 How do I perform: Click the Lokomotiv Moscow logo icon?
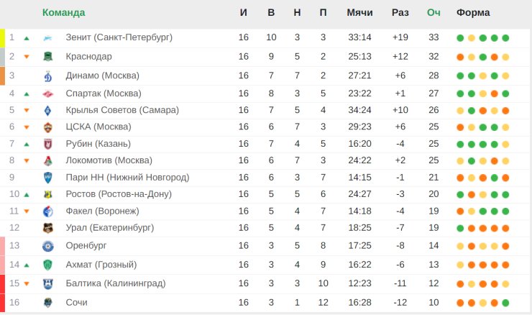[48, 160]
